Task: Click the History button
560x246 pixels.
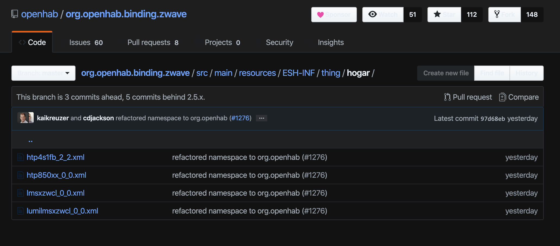Action: coord(527,73)
